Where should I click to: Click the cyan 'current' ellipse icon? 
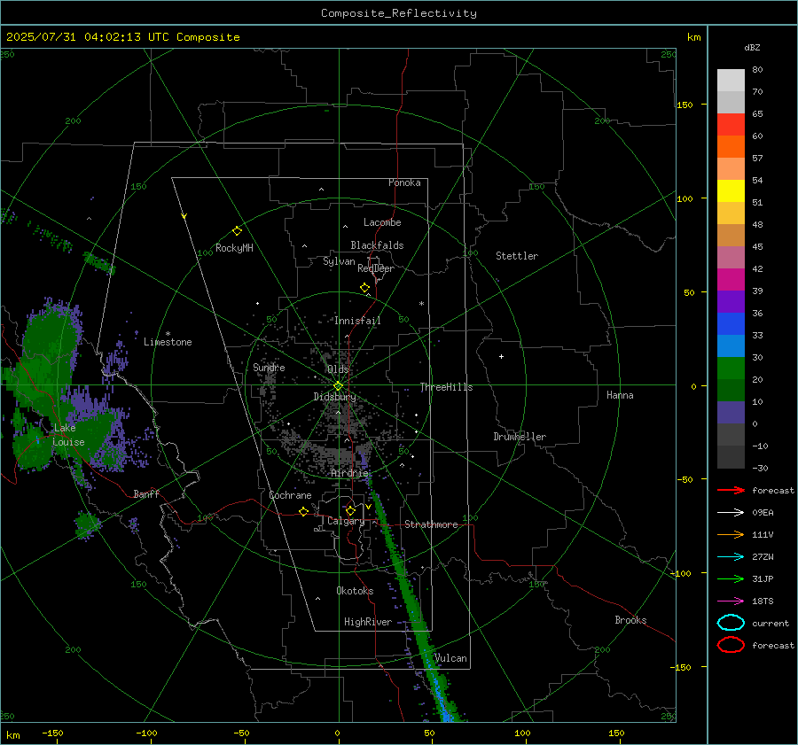(731, 623)
